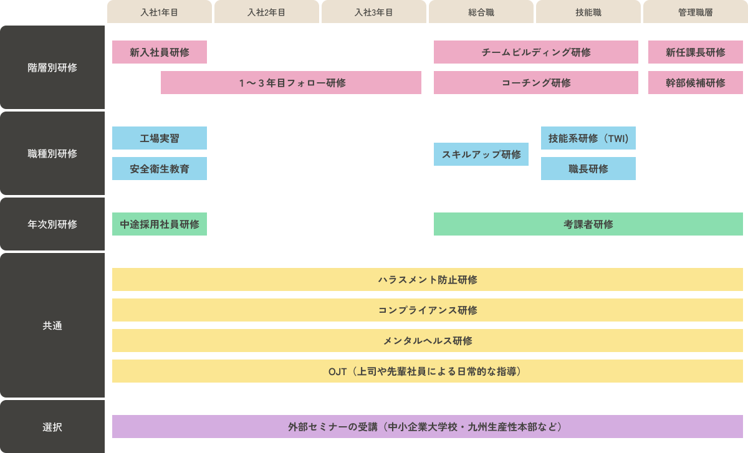The image size is (748, 453).
Task: Click the 階層別研修 row header
Action: pos(52,68)
